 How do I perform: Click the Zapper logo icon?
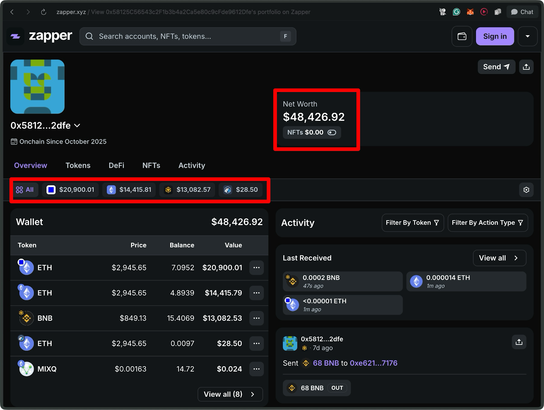click(x=15, y=36)
